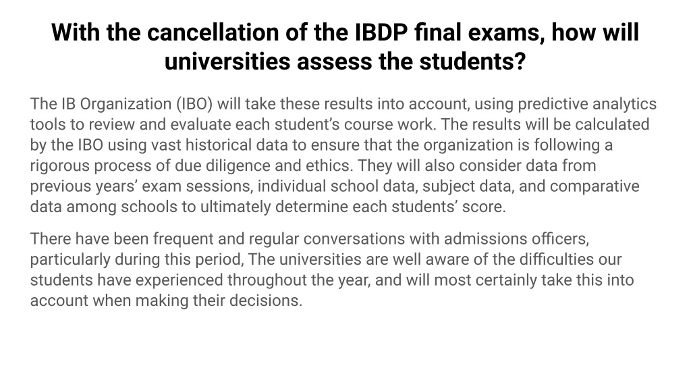
Task: Click the phrase 'particularly during this period'
Action: [136, 259]
